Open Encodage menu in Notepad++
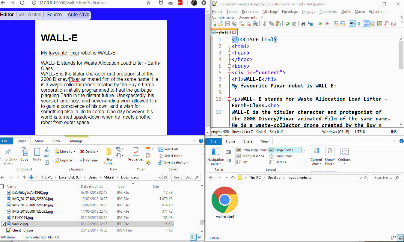 tap(290, 12)
